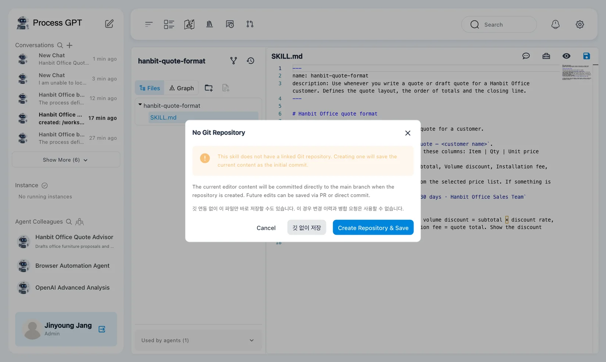
Task: Add new conversation with plus icon
Action: [x=70, y=45]
